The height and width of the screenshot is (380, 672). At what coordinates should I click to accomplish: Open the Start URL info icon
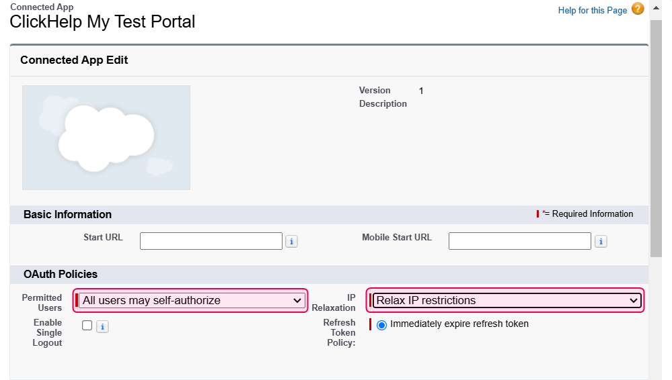pos(291,241)
